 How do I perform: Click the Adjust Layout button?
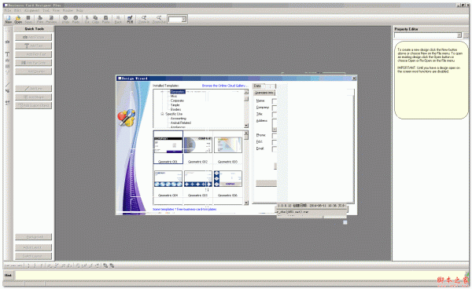pos(33,247)
